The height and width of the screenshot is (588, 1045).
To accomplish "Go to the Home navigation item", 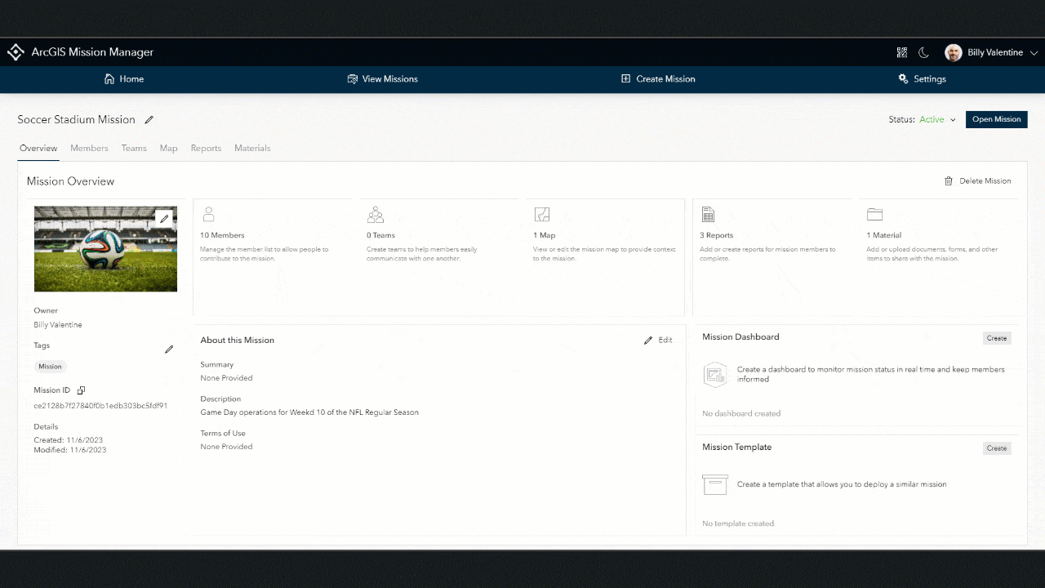I will [124, 79].
